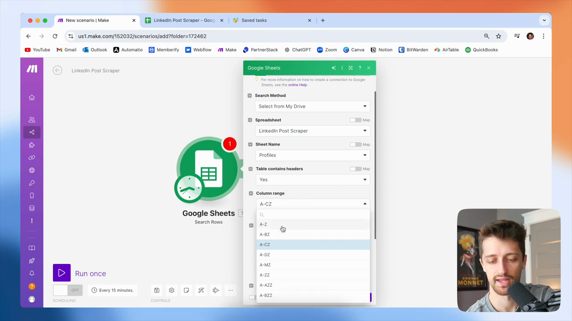Screen dimensions: 572x321
Task: Open the Search Method dropdown
Action: pos(312,106)
